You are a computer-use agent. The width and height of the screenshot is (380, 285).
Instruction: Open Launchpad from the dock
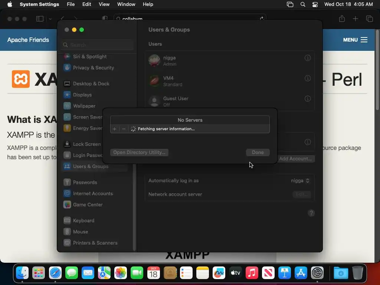[x=39, y=273]
